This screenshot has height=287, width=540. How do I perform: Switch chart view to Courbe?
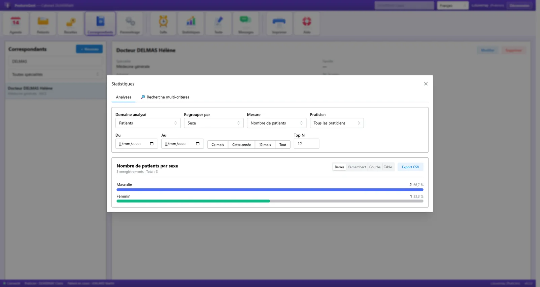375,167
